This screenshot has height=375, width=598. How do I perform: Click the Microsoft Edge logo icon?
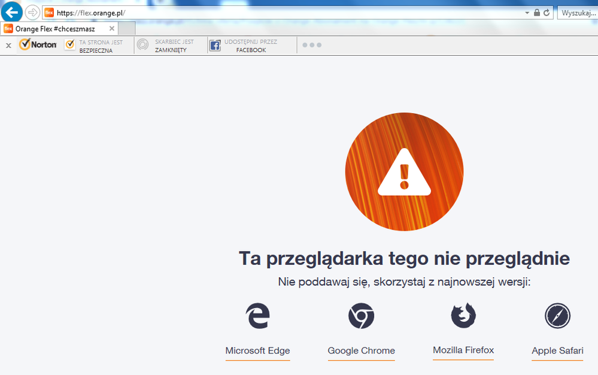coord(257,316)
